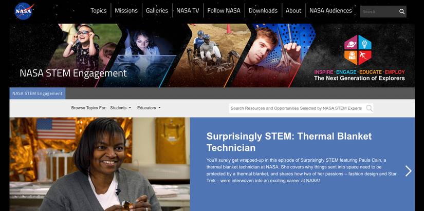Open the Missions menu

coord(126,11)
